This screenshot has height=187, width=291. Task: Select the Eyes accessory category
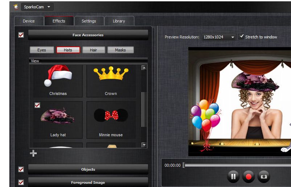point(42,50)
